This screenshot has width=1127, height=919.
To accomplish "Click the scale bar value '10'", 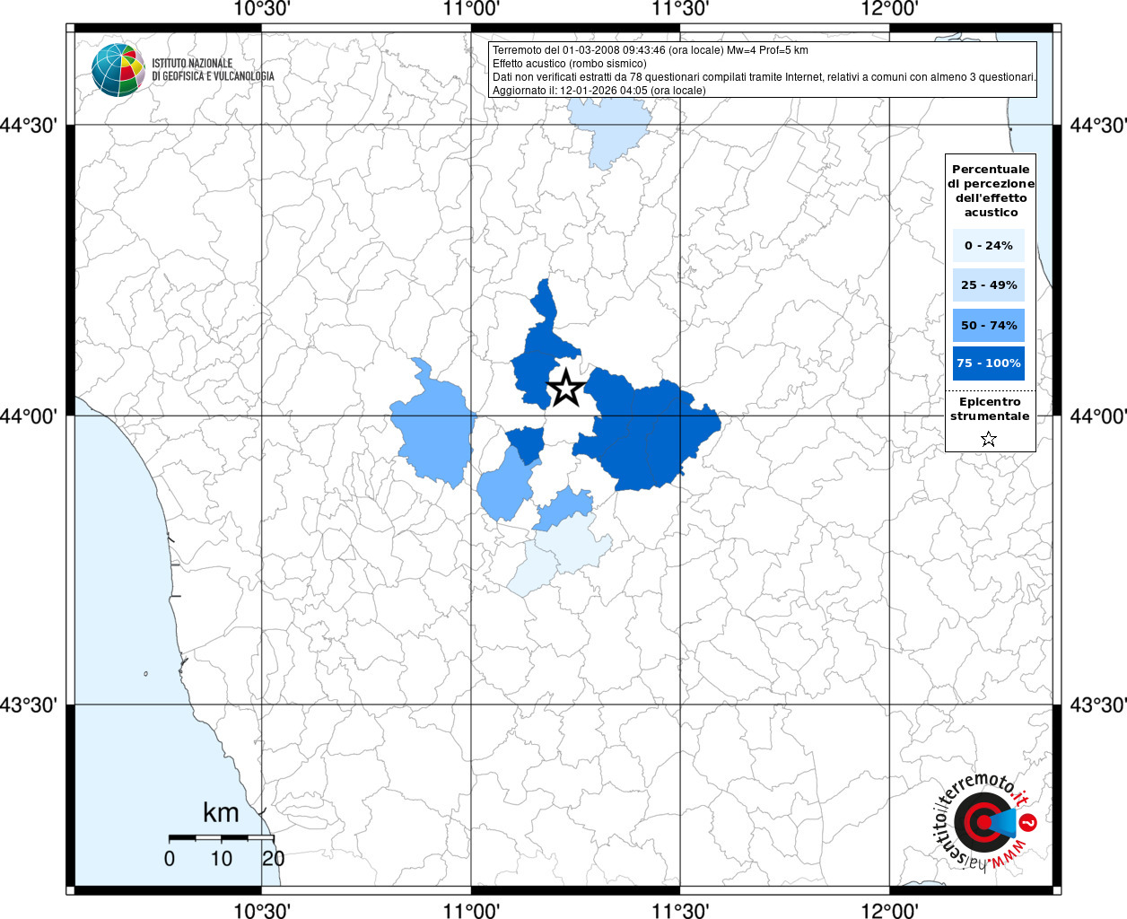I will click(221, 858).
